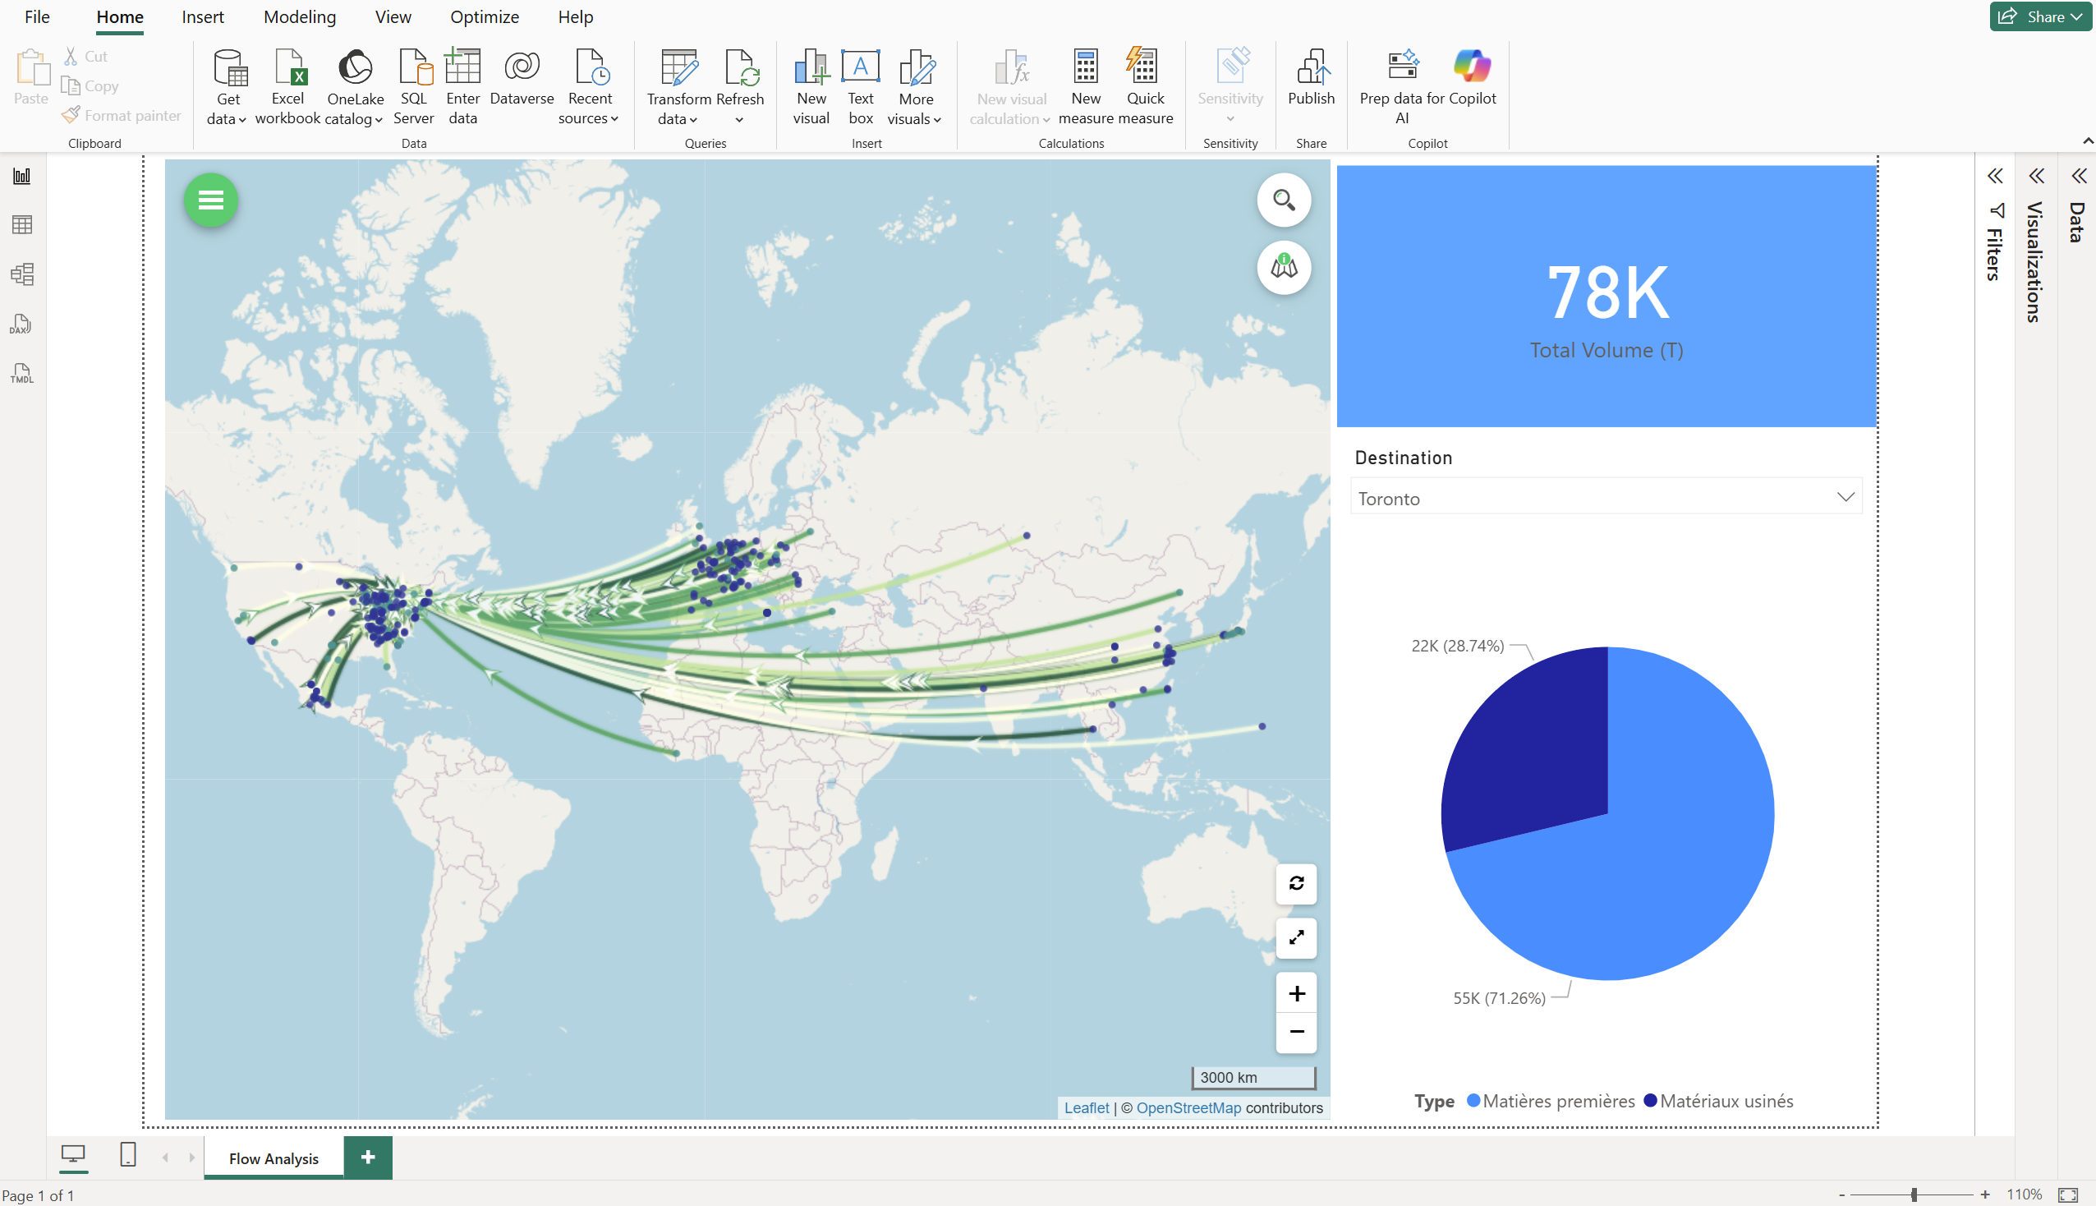Screen dimensions: 2096x1206
Task: Open the Optimize menu tab
Action: (x=485, y=16)
